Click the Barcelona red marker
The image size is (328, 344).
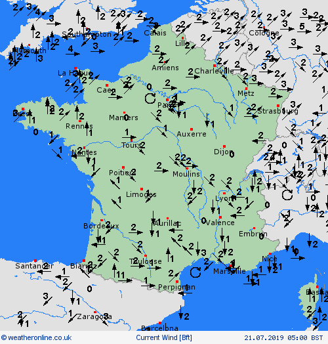160,323
